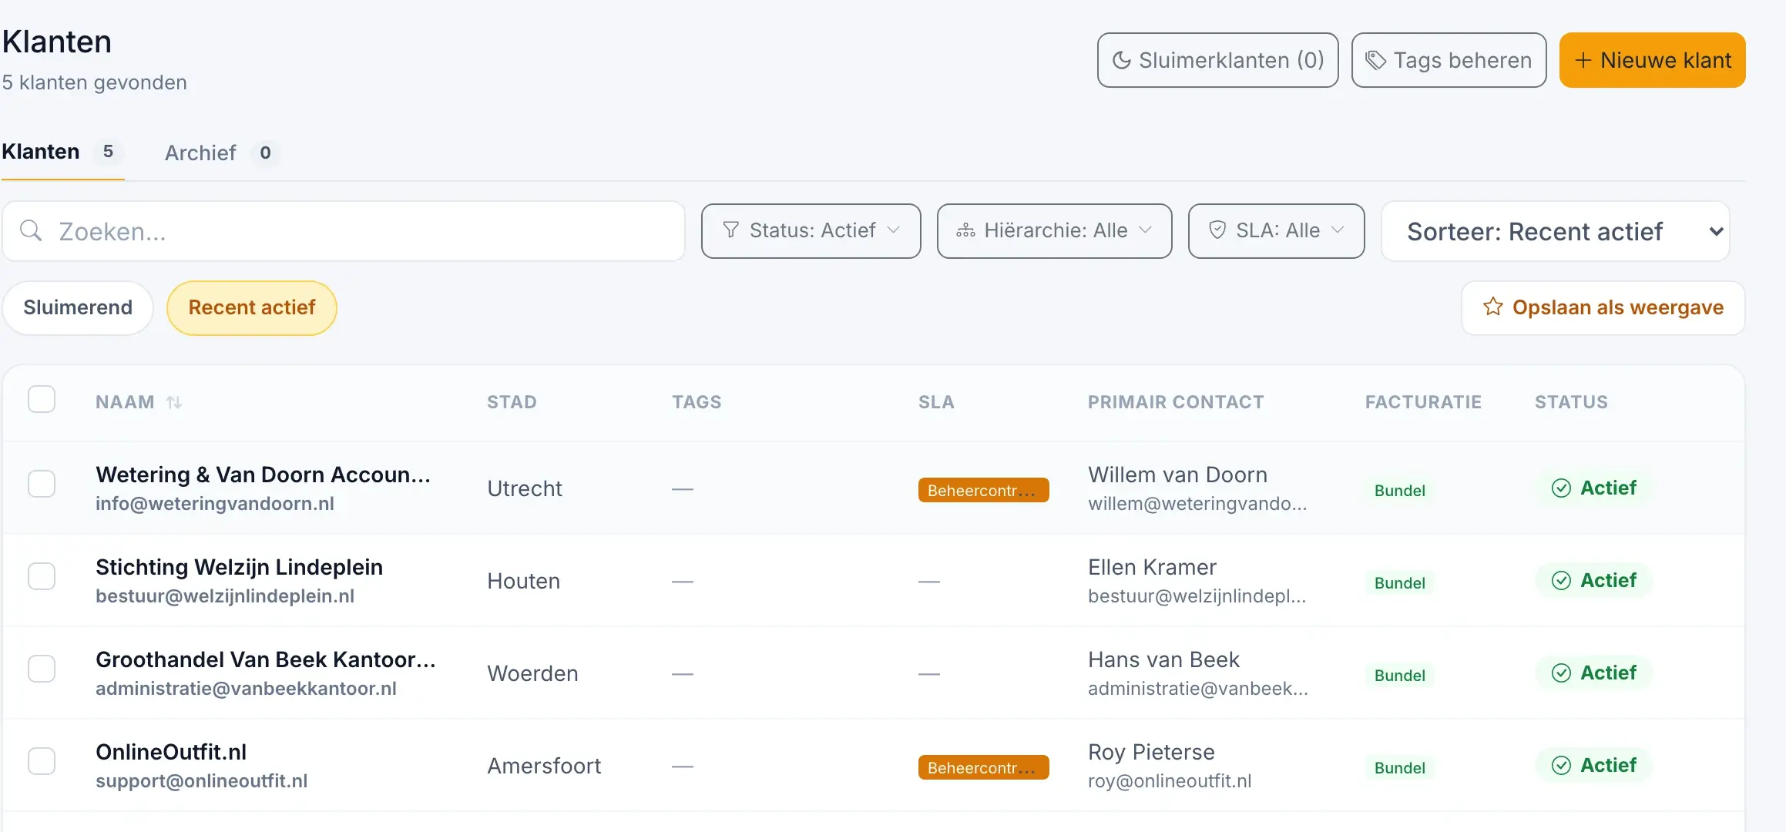Click email support@onlineoutfit.nl
Viewport: 1786px width, 832px height.
point(201,780)
